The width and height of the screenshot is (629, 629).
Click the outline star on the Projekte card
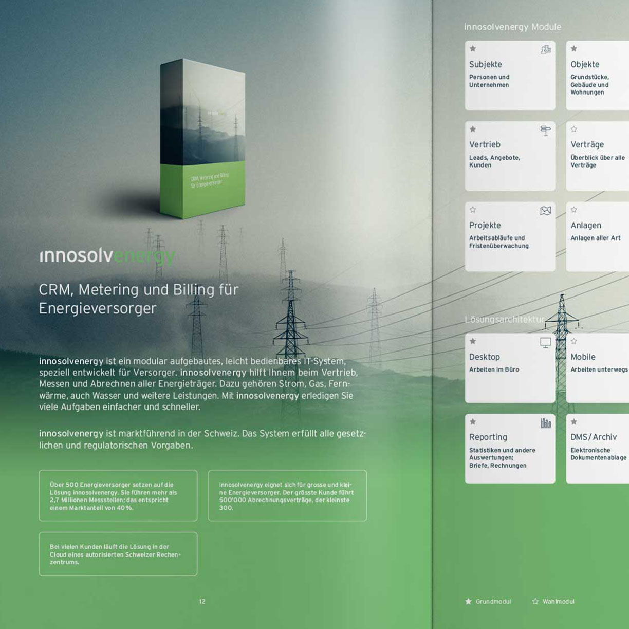473,210
